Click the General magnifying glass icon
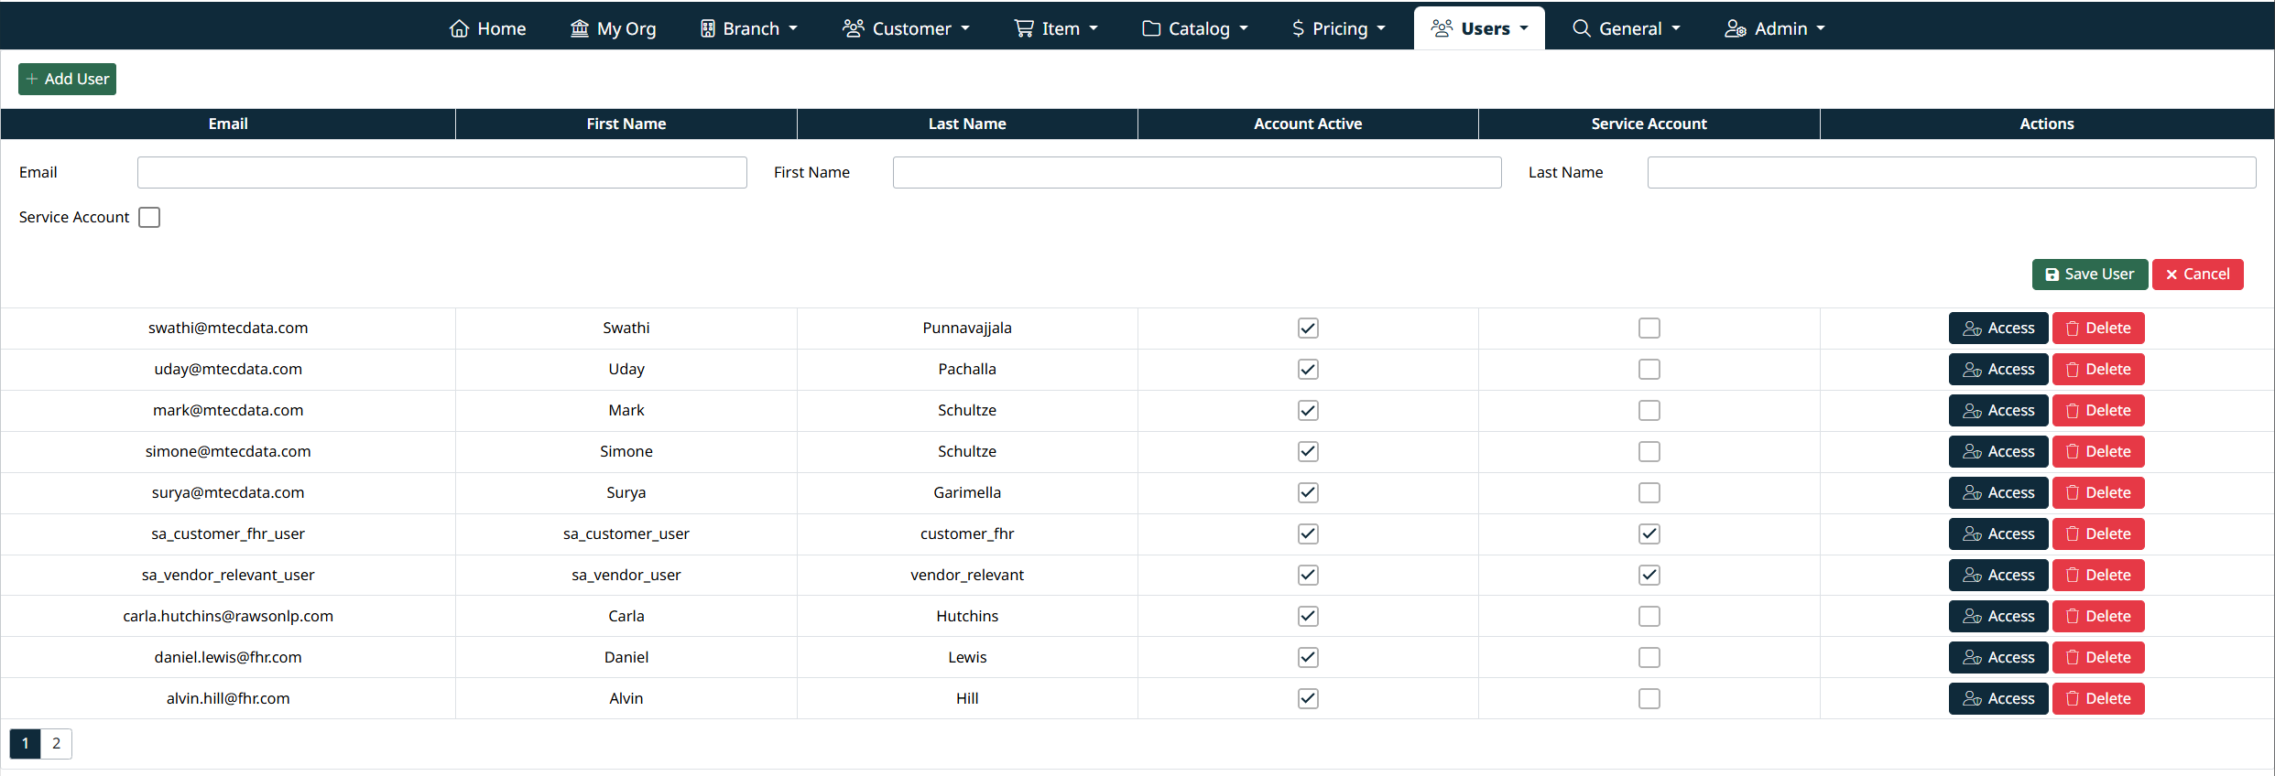 point(1581,28)
